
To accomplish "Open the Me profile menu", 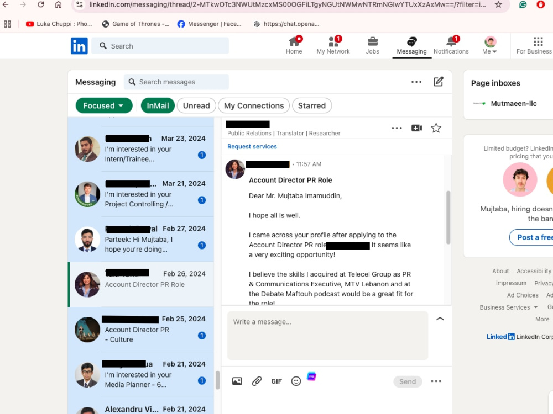I will [489, 46].
